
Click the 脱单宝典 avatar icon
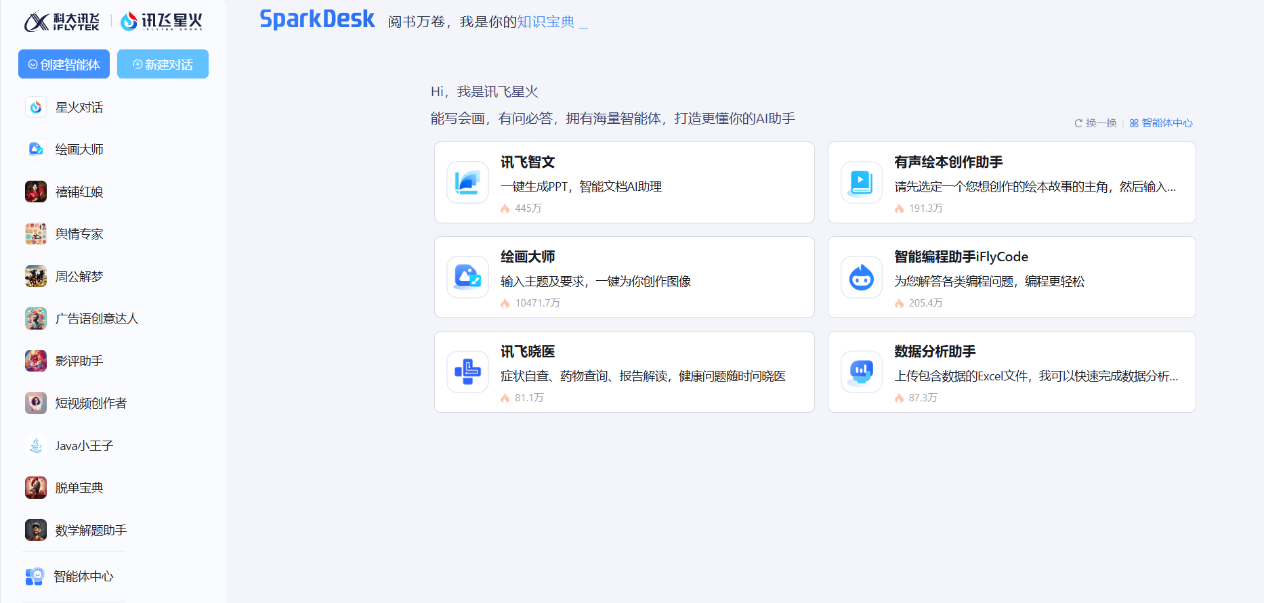click(x=36, y=487)
